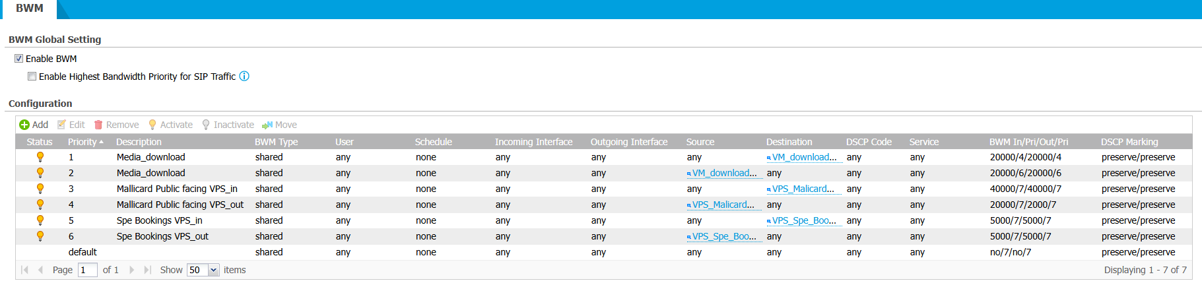
Task: Select the default rule row
Action: (604, 252)
